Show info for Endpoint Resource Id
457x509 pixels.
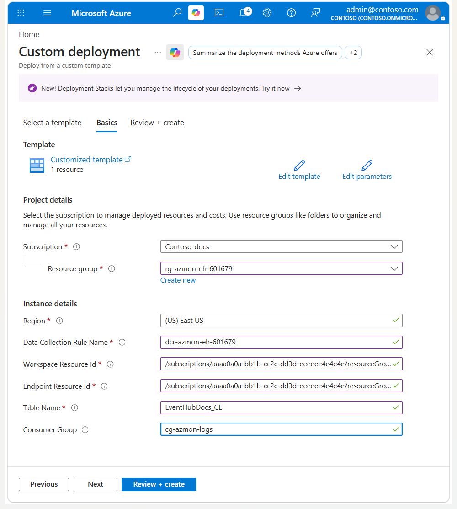[104, 386]
